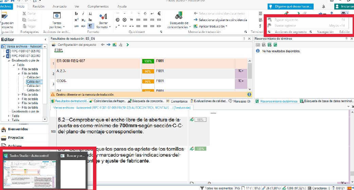
Task: Open Memoria de traducción dialog launcher
Action: pyautogui.click(x=246, y=32)
